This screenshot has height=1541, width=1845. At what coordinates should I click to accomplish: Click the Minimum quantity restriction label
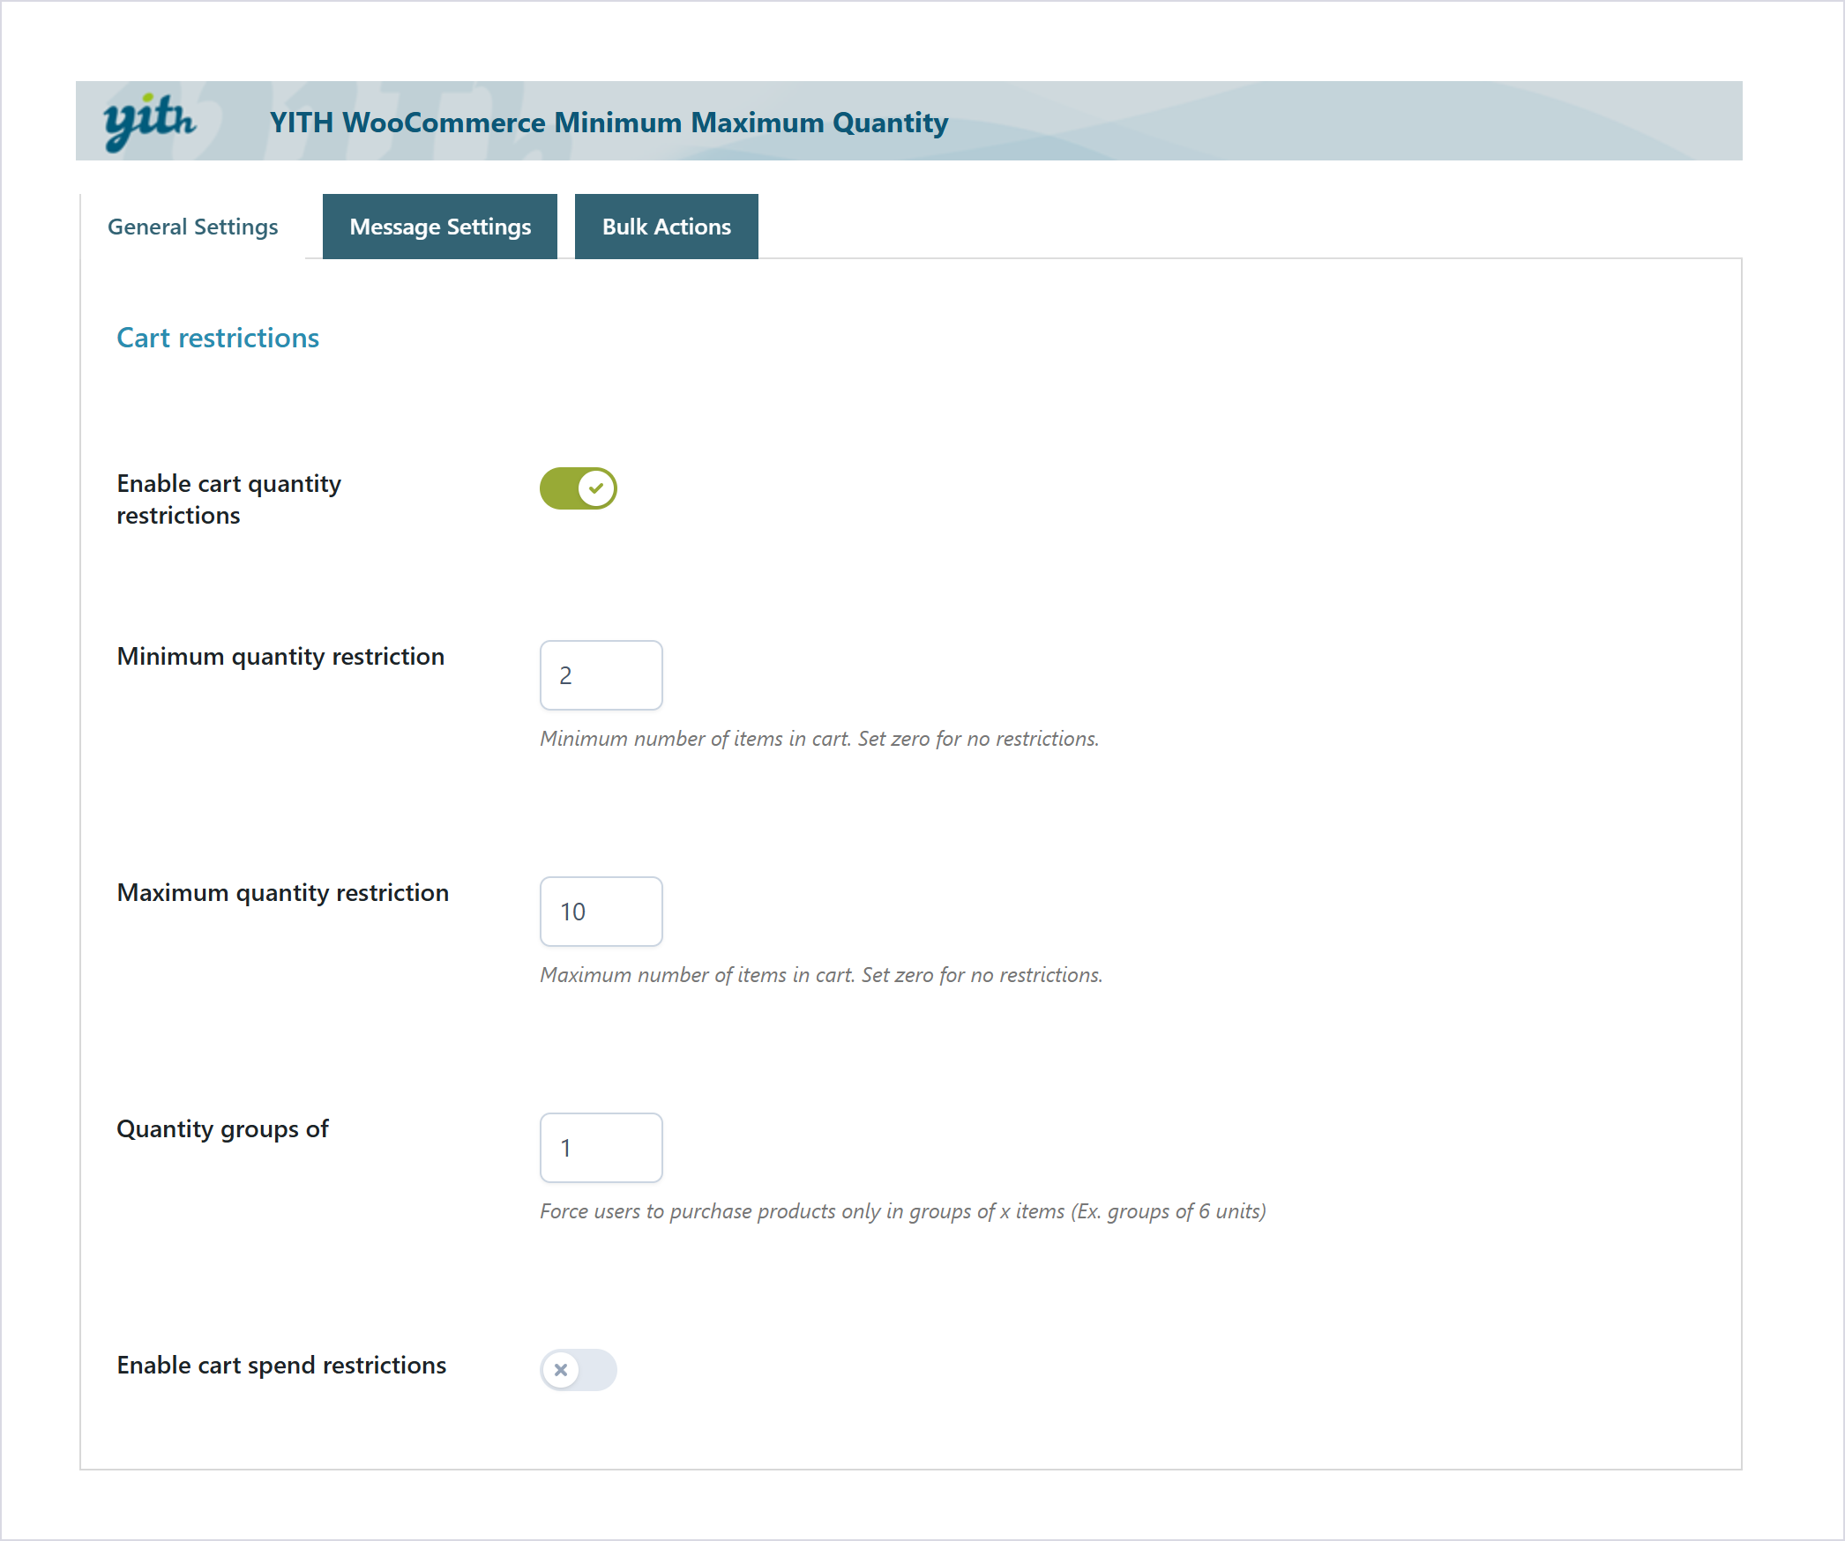280,657
